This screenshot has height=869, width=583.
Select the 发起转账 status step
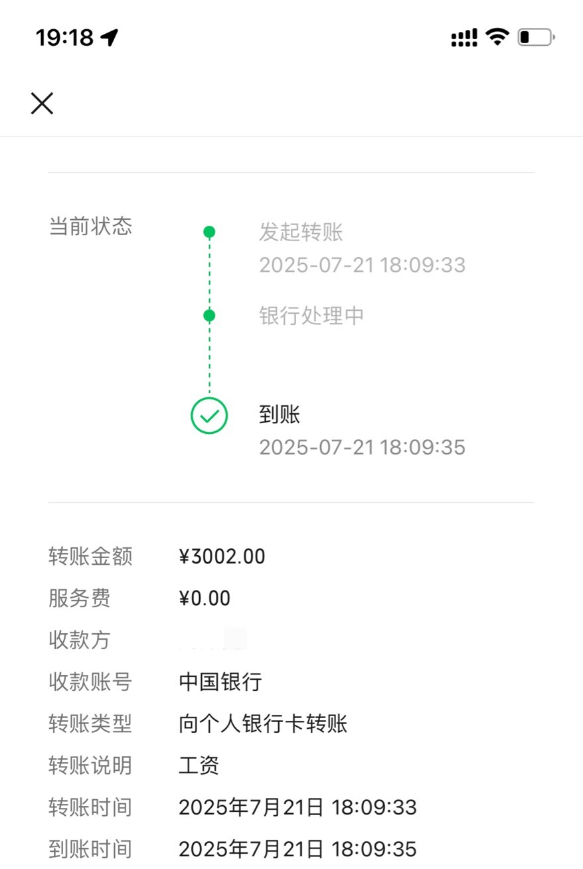(301, 233)
